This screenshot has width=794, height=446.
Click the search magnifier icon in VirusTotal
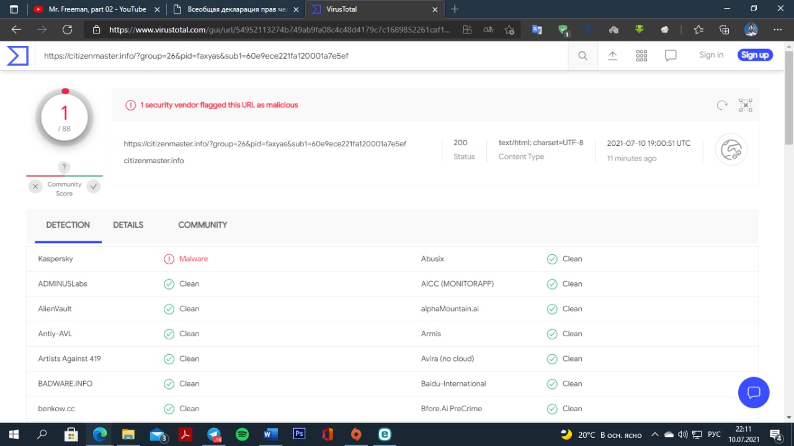[582, 55]
